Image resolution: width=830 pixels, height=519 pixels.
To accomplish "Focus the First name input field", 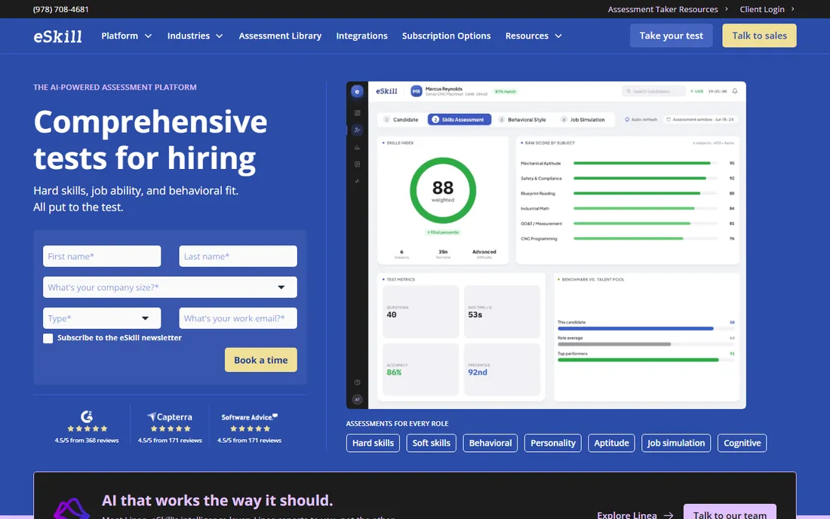I will [x=102, y=256].
